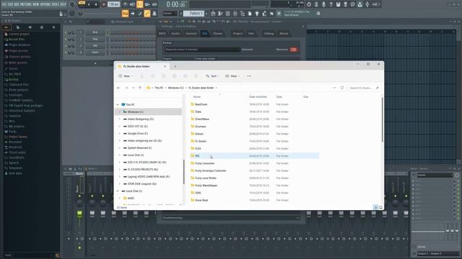Image resolution: width=462 pixels, height=259 pixels.
Task: Open the TOOLS menu in FL Studio
Action: (55, 4)
